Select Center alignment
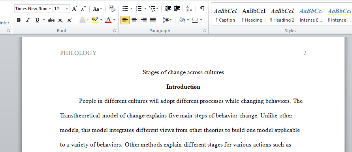This screenshot has width=352, height=152. click(134, 20)
